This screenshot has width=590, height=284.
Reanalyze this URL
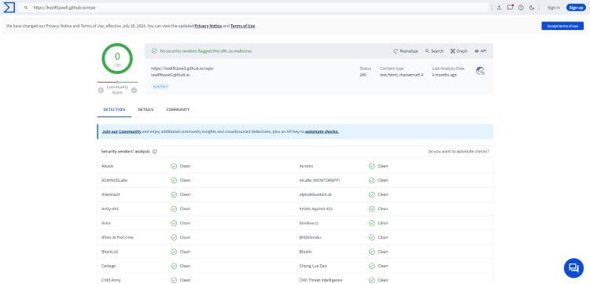(406, 51)
